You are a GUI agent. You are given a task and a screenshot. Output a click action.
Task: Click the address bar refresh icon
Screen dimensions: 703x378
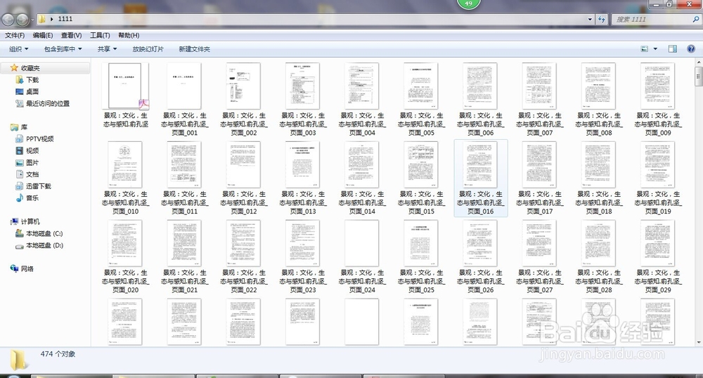coord(602,19)
